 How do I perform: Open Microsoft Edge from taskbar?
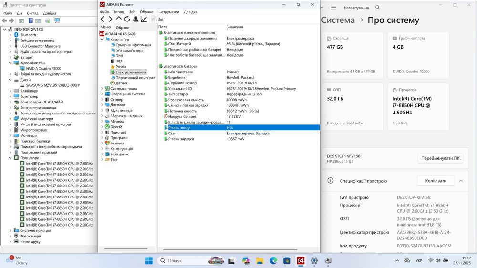coord(273,261)
